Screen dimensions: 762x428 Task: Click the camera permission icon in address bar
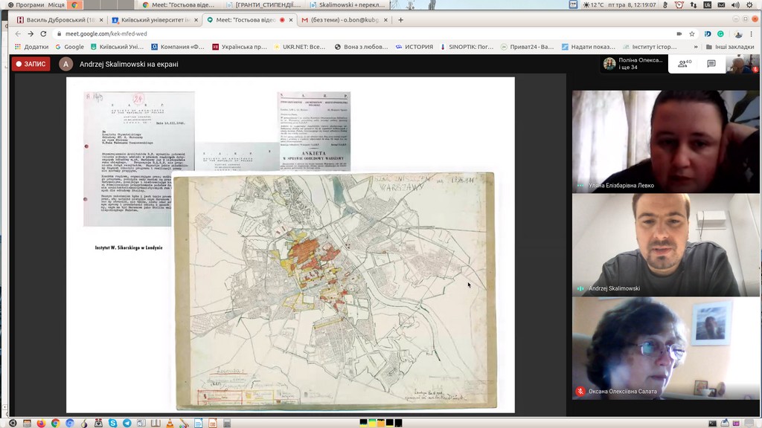pos(679,33)
